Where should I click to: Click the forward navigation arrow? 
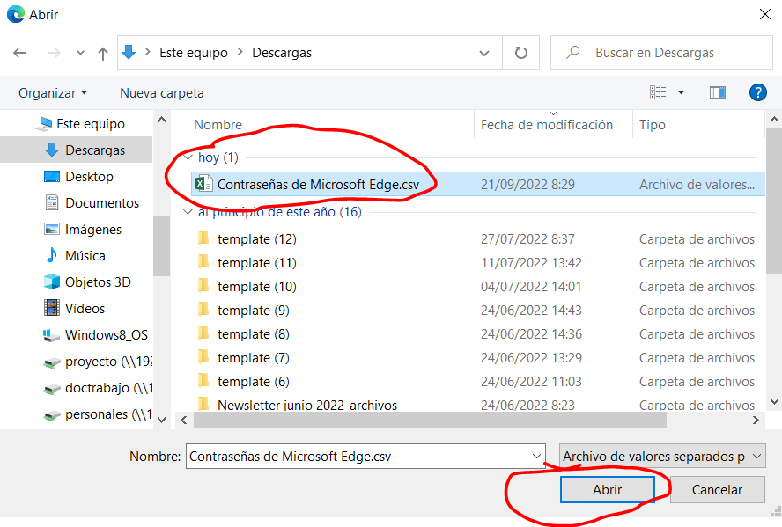pyautogui.click(x=54, y=53)
